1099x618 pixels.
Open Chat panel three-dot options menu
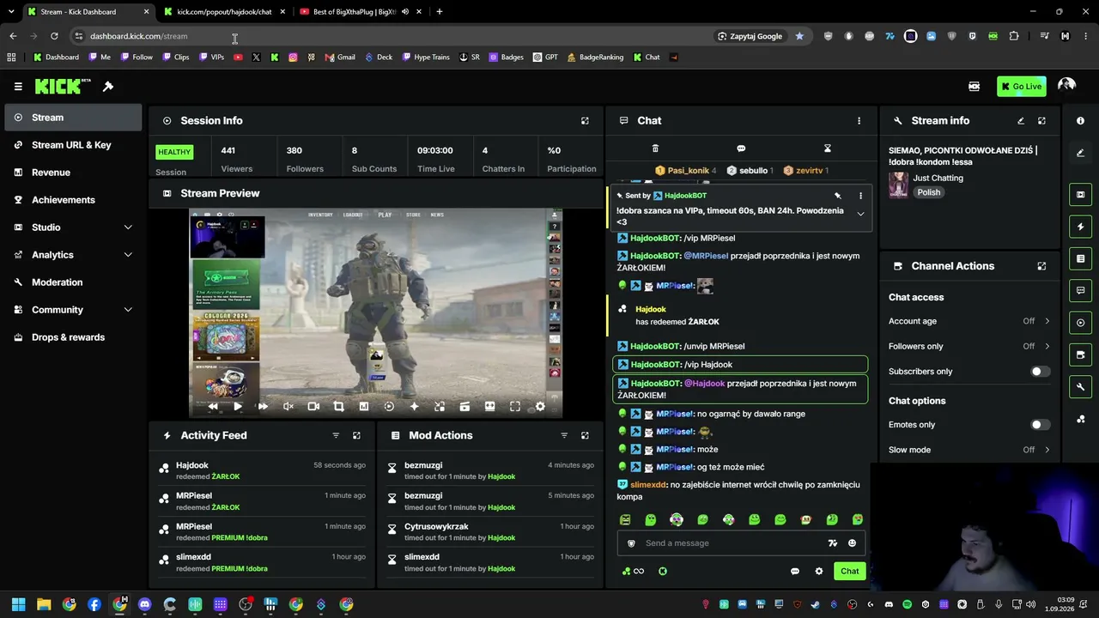(859, 121)
